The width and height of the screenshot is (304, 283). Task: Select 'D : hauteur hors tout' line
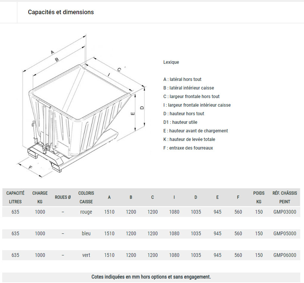click(x=184, y=114)
